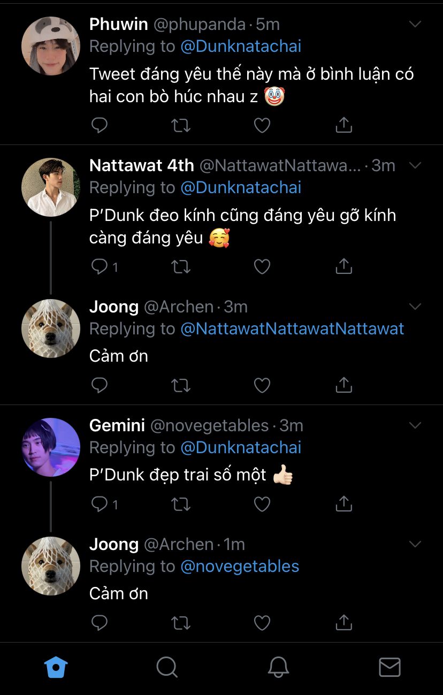
Task: Share Nattawat 4th's tweet
Action: pos(343,266)
